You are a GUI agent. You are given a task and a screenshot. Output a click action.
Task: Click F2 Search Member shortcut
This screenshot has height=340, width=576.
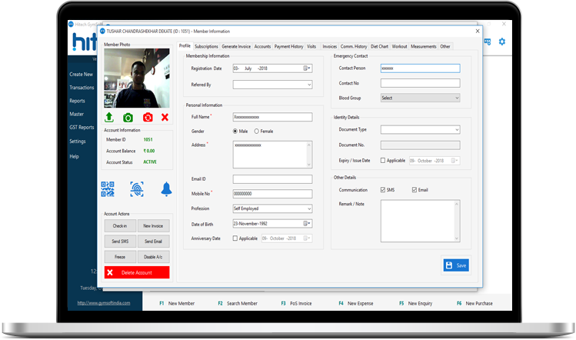tap(238, 303)
